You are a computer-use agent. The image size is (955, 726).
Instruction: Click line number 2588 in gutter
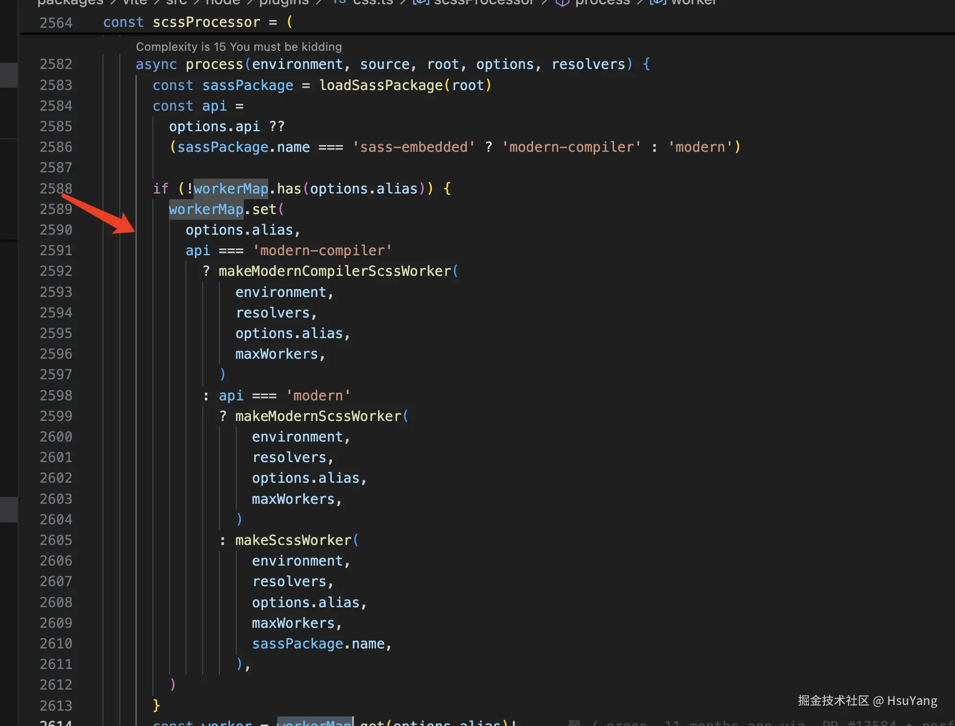coord(56,188)
